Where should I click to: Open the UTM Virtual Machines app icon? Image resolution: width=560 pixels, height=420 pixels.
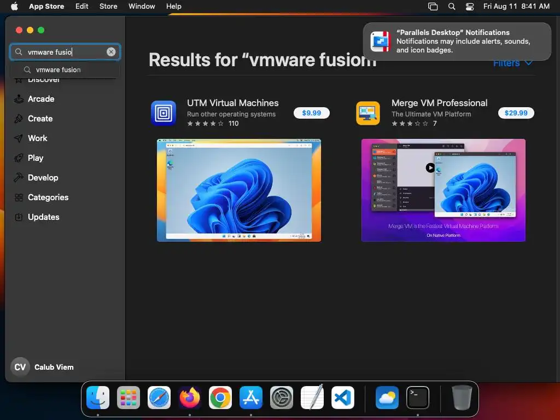tap(164, 113)
